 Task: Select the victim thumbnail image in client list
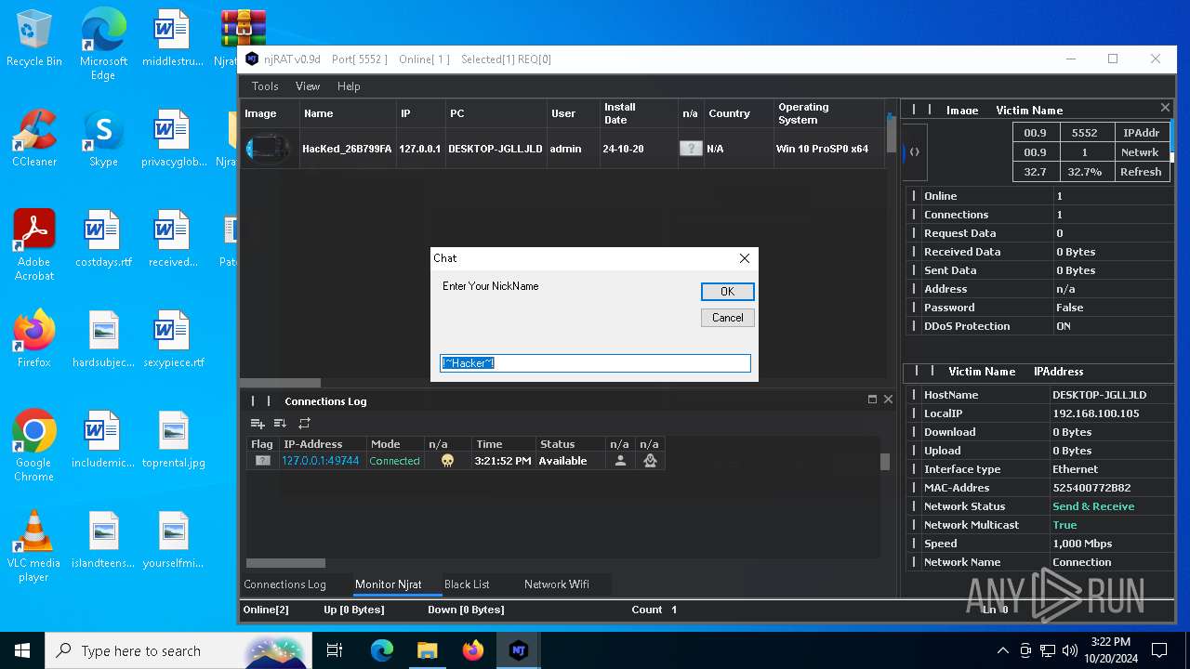[270, 149]
